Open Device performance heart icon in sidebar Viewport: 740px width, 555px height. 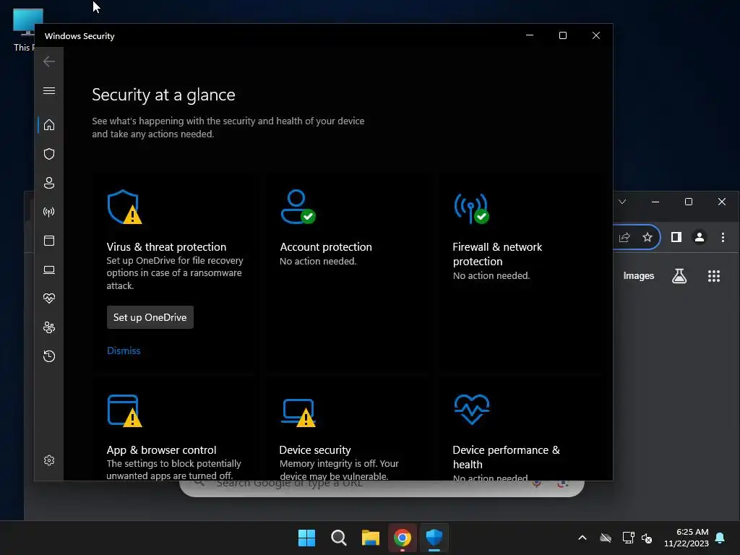pyautogui.click(x=49, y=298)
